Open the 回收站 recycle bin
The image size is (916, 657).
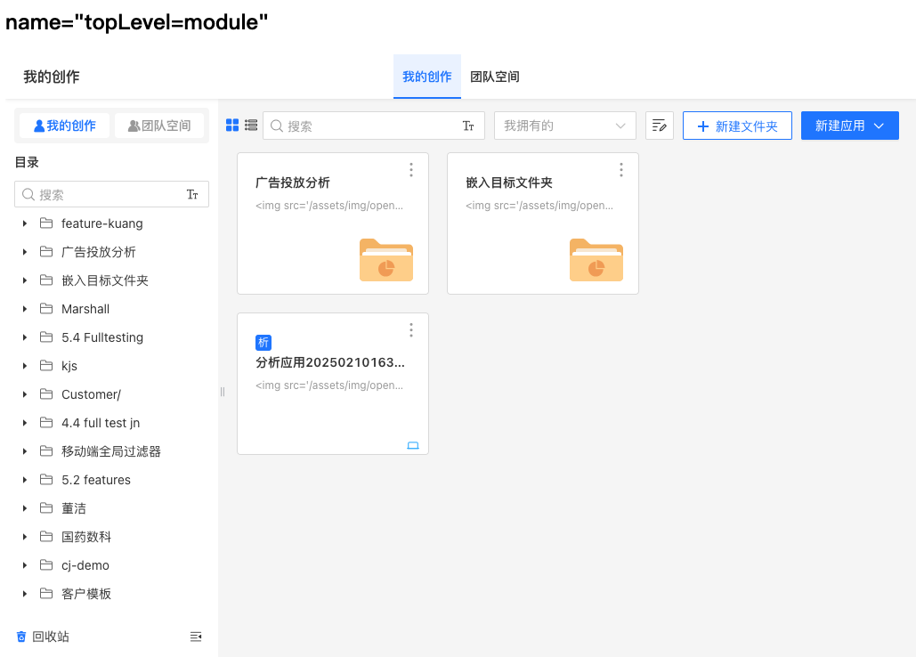click(x=43, y=637)
